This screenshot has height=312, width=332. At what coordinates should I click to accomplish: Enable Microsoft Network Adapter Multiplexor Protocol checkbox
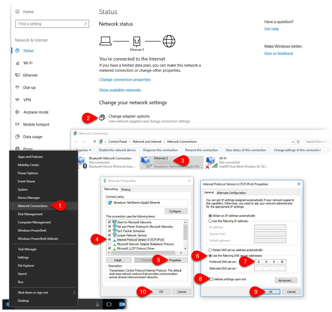click(x=110, y=244)
